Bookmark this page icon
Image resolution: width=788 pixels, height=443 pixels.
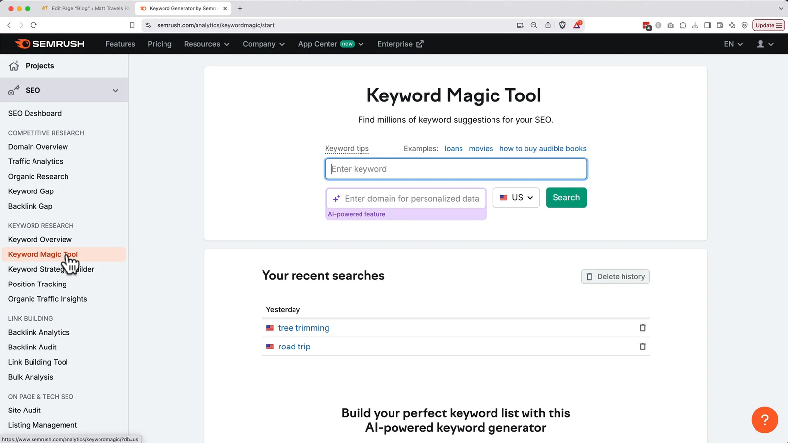pyautogui.click(x=132, y=25)
